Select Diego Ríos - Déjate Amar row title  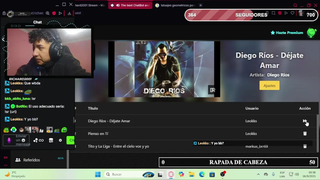coord(109,121)
